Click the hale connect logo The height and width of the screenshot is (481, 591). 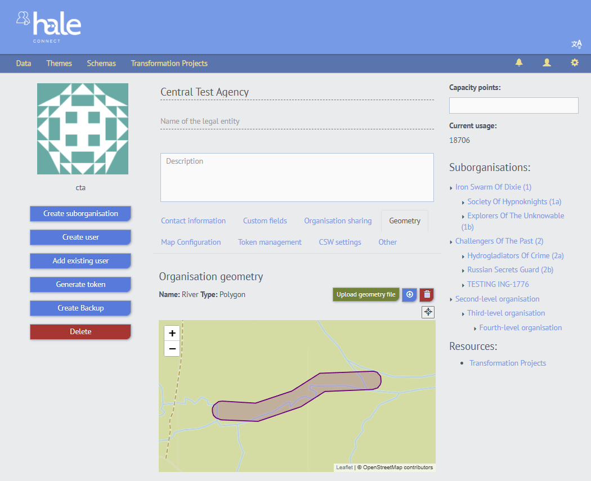(48, 26)
